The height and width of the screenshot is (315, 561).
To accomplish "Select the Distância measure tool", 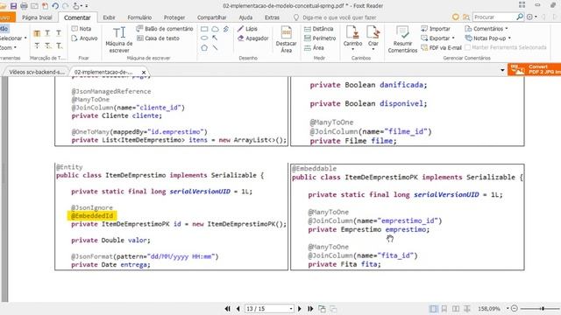I will pos(318,29).
